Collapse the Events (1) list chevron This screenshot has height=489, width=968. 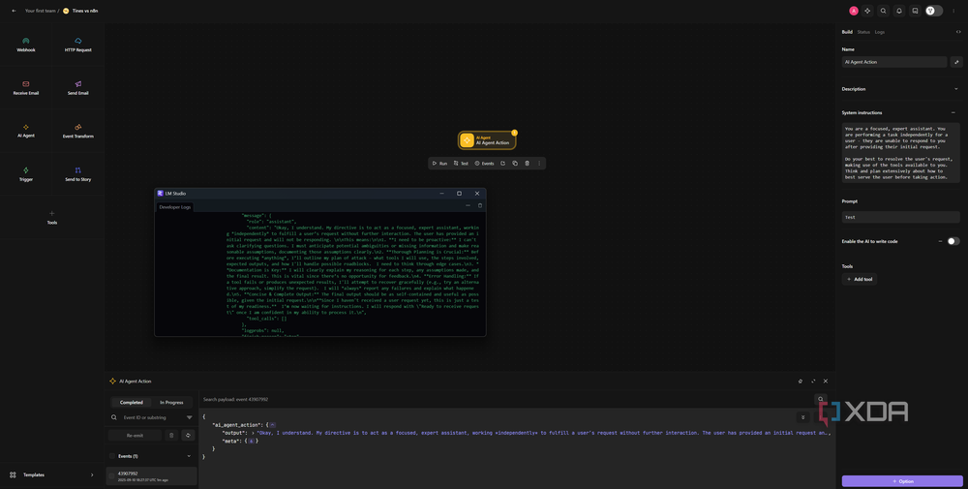(x=189, y=456)
